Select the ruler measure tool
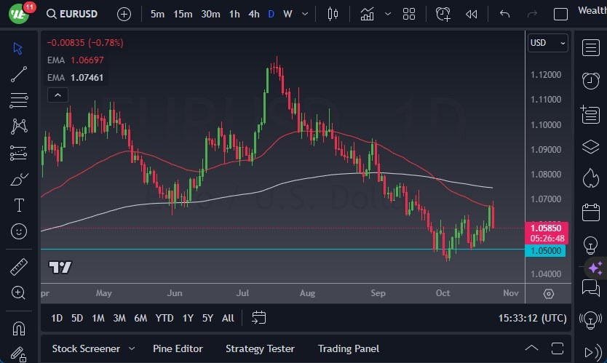The image size is (607, 363). point(19,267)
